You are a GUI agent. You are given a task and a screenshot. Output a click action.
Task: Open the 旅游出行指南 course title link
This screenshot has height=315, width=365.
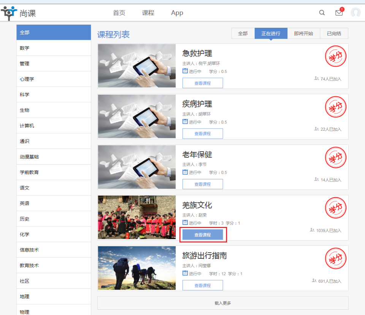point(205,256)
